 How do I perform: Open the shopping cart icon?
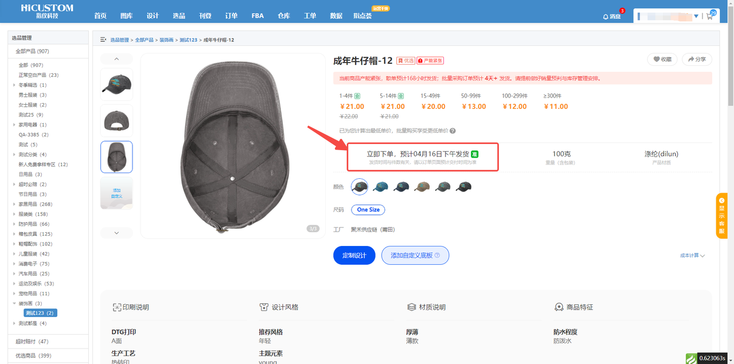(710, 16)
